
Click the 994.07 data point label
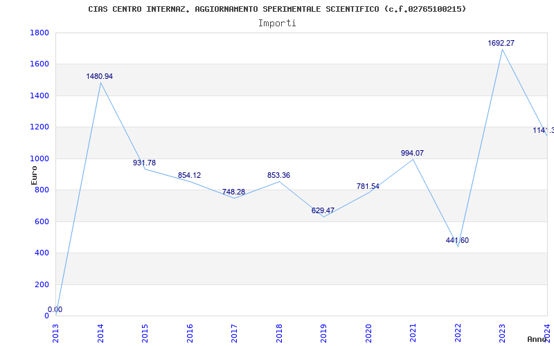(412, 153)
